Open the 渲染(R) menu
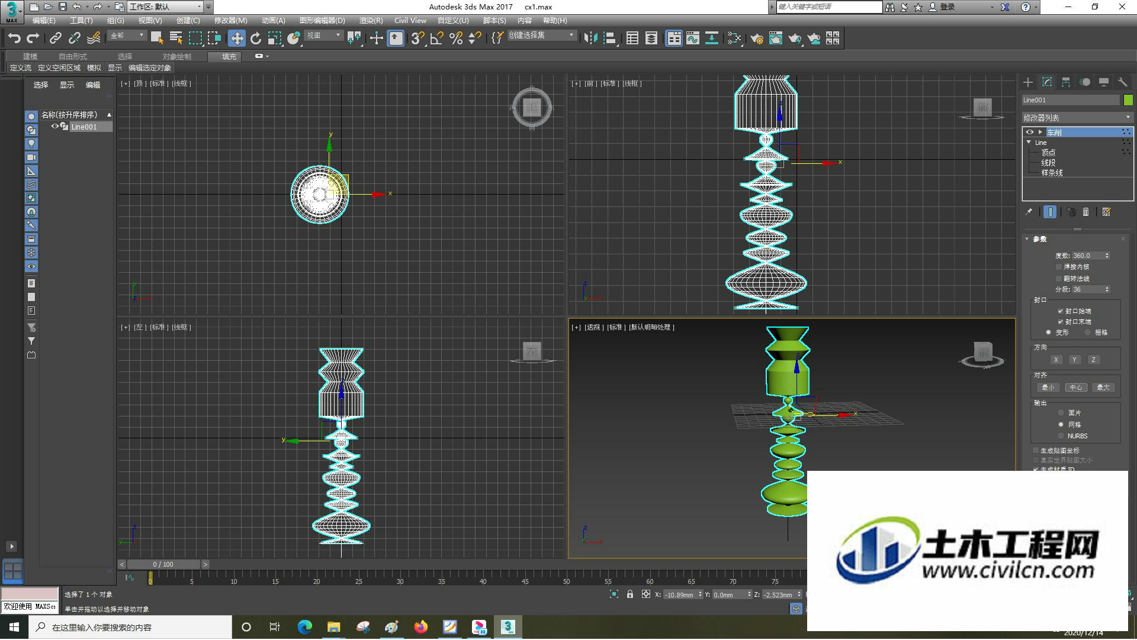The width and height of the screenshot is (1137, 640). click(x=371, y=21)
